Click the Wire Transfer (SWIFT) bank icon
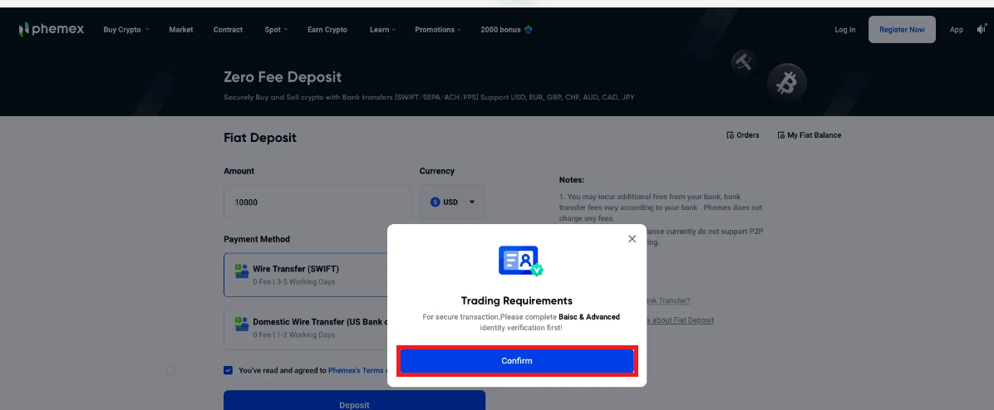This screenshot has width=994, height=410. [x=242, y=270]
